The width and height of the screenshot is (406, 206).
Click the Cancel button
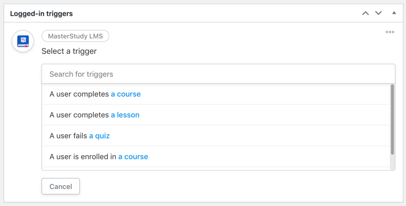pyautogui.click(x=60, y=187)
